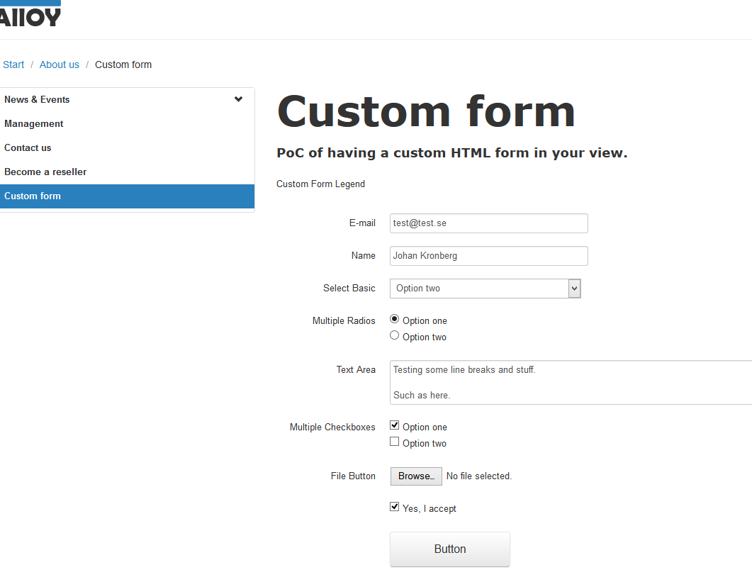Open the About us breadcrumb link
The width and height of the screenshot is (752, 587).
59,64
